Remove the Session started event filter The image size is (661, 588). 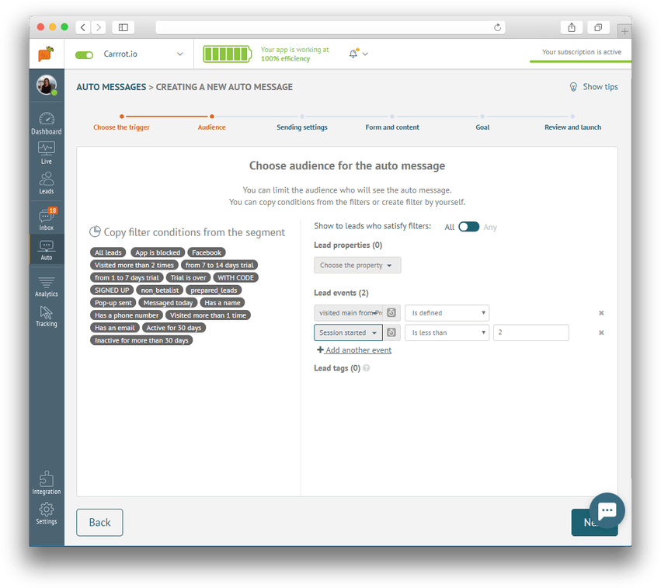[x=601, y=332]
